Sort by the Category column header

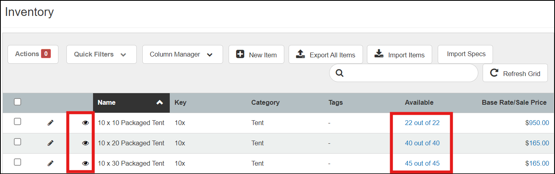pyautogui.click(x=265, y=103)
